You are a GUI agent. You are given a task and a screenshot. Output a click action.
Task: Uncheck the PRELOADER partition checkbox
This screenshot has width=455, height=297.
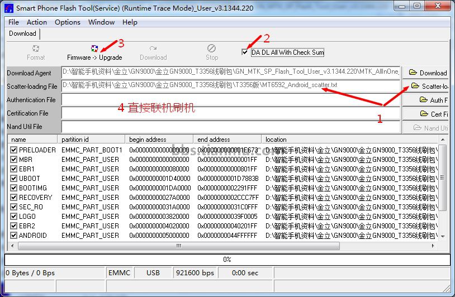(x=13, y=150)
